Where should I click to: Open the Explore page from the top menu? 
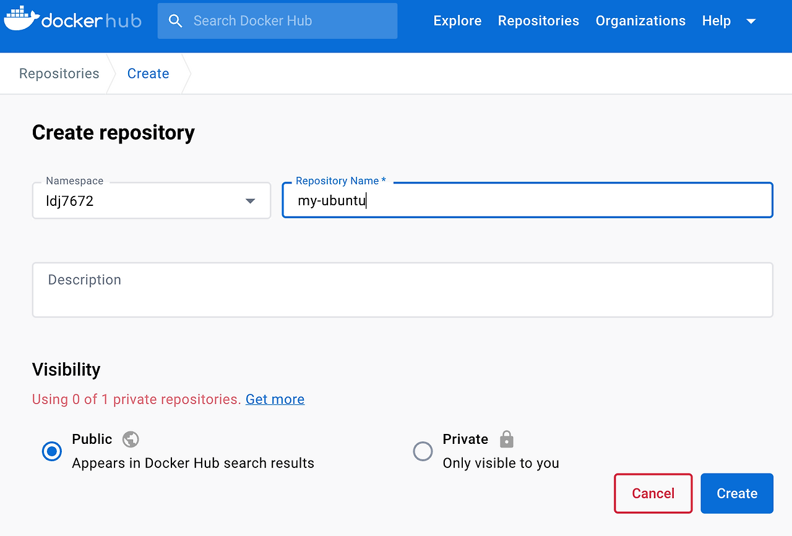(x=457, y=20)
